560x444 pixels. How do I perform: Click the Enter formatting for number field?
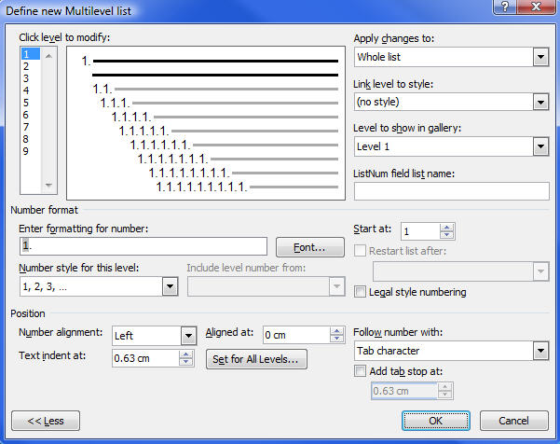coord(143,246)
